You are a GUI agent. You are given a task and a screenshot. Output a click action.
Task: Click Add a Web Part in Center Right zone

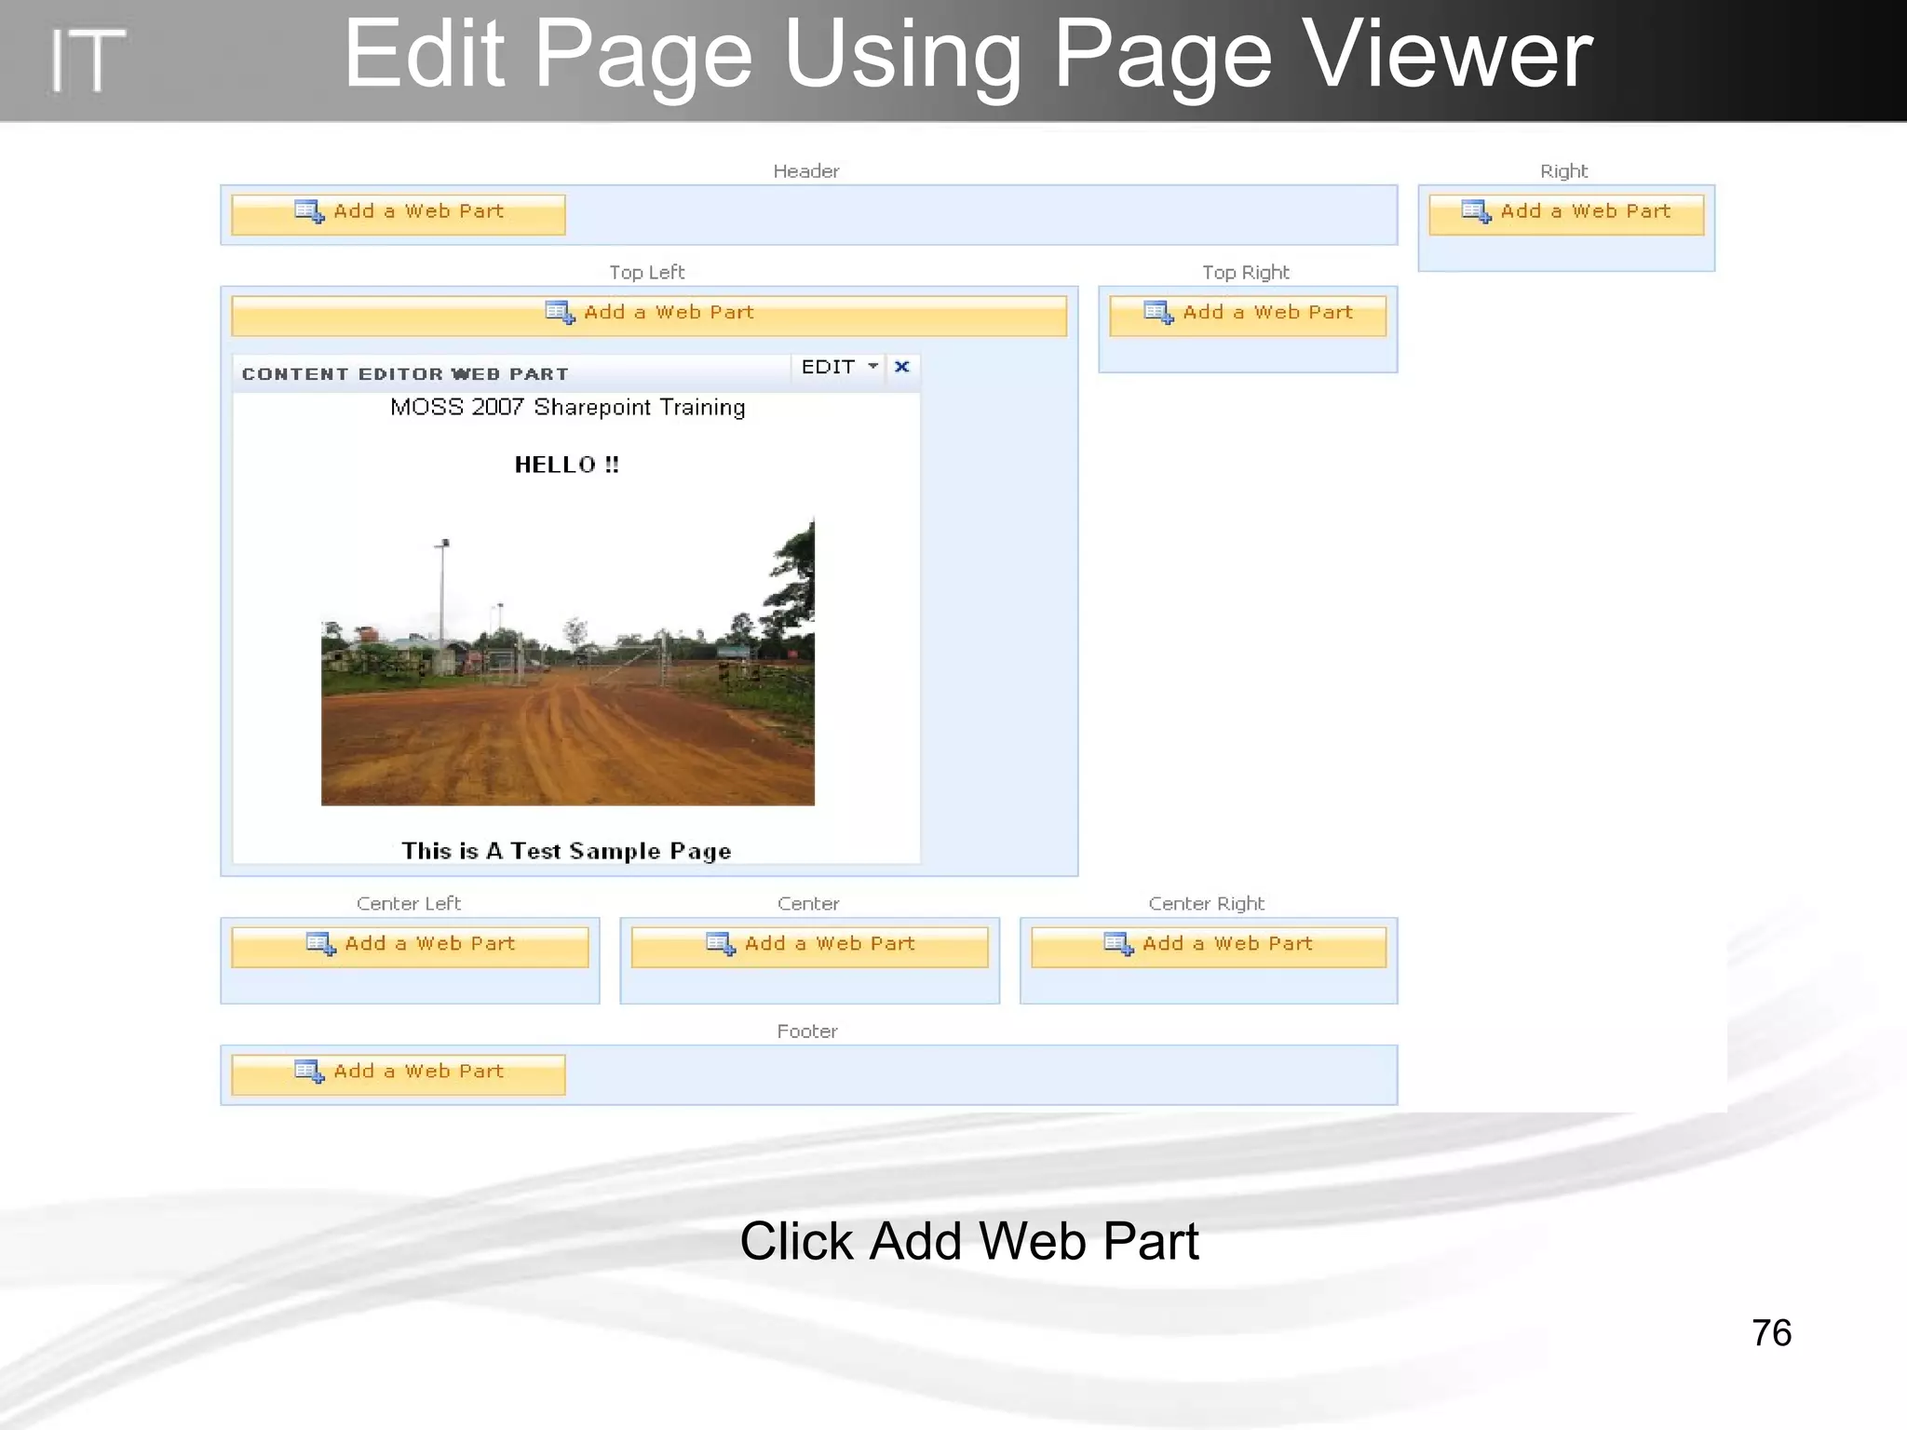tap(1209, 946)
